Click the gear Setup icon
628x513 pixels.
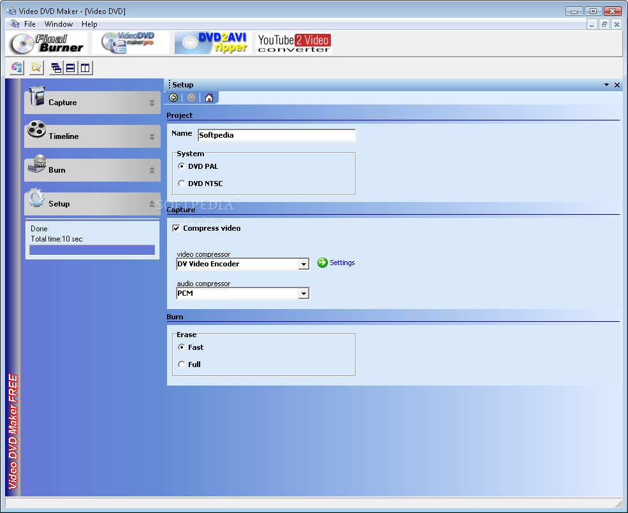pos(36,198)
